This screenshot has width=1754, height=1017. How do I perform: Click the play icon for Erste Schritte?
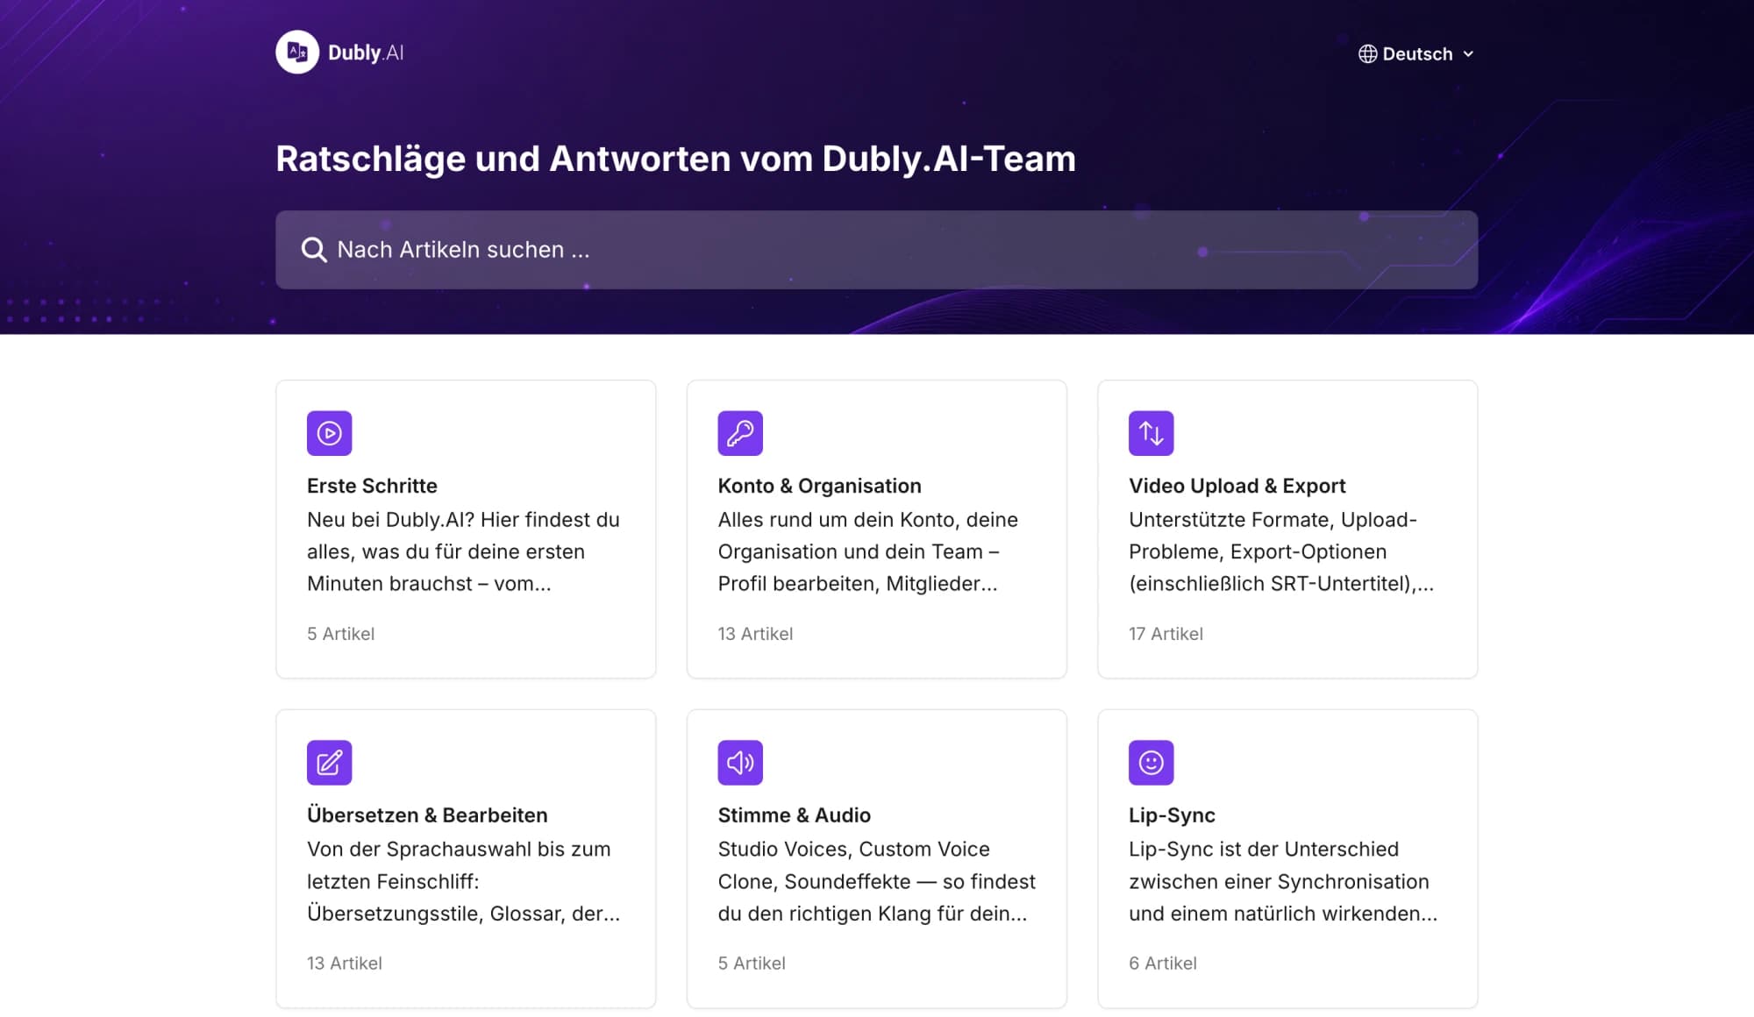pyautogui.click(x=330, y=433)
